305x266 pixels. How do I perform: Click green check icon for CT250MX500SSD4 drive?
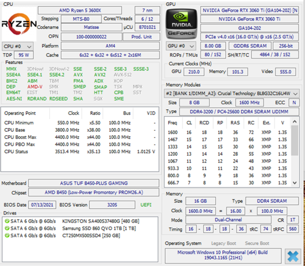(7, 236)
